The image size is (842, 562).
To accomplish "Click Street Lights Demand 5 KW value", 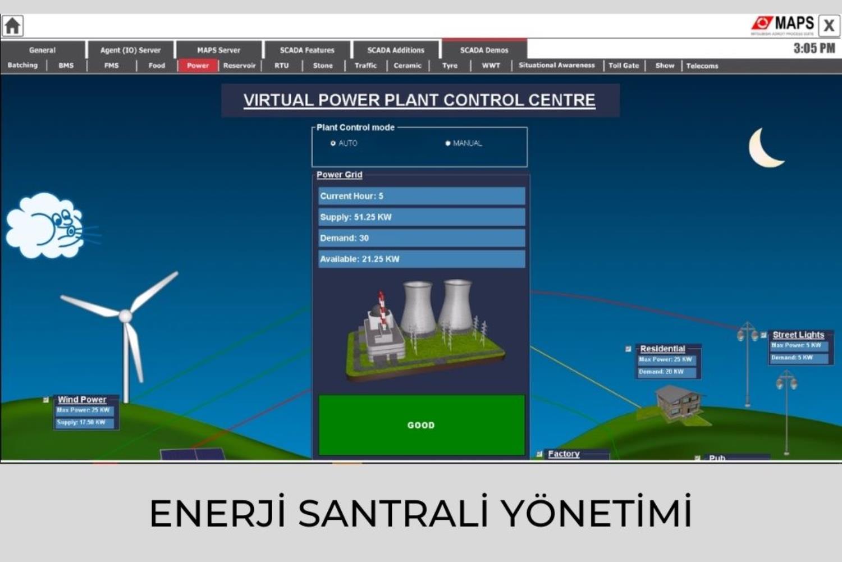I will 799,358.
